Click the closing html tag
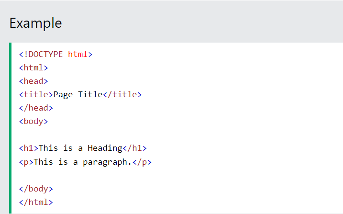 36,202
